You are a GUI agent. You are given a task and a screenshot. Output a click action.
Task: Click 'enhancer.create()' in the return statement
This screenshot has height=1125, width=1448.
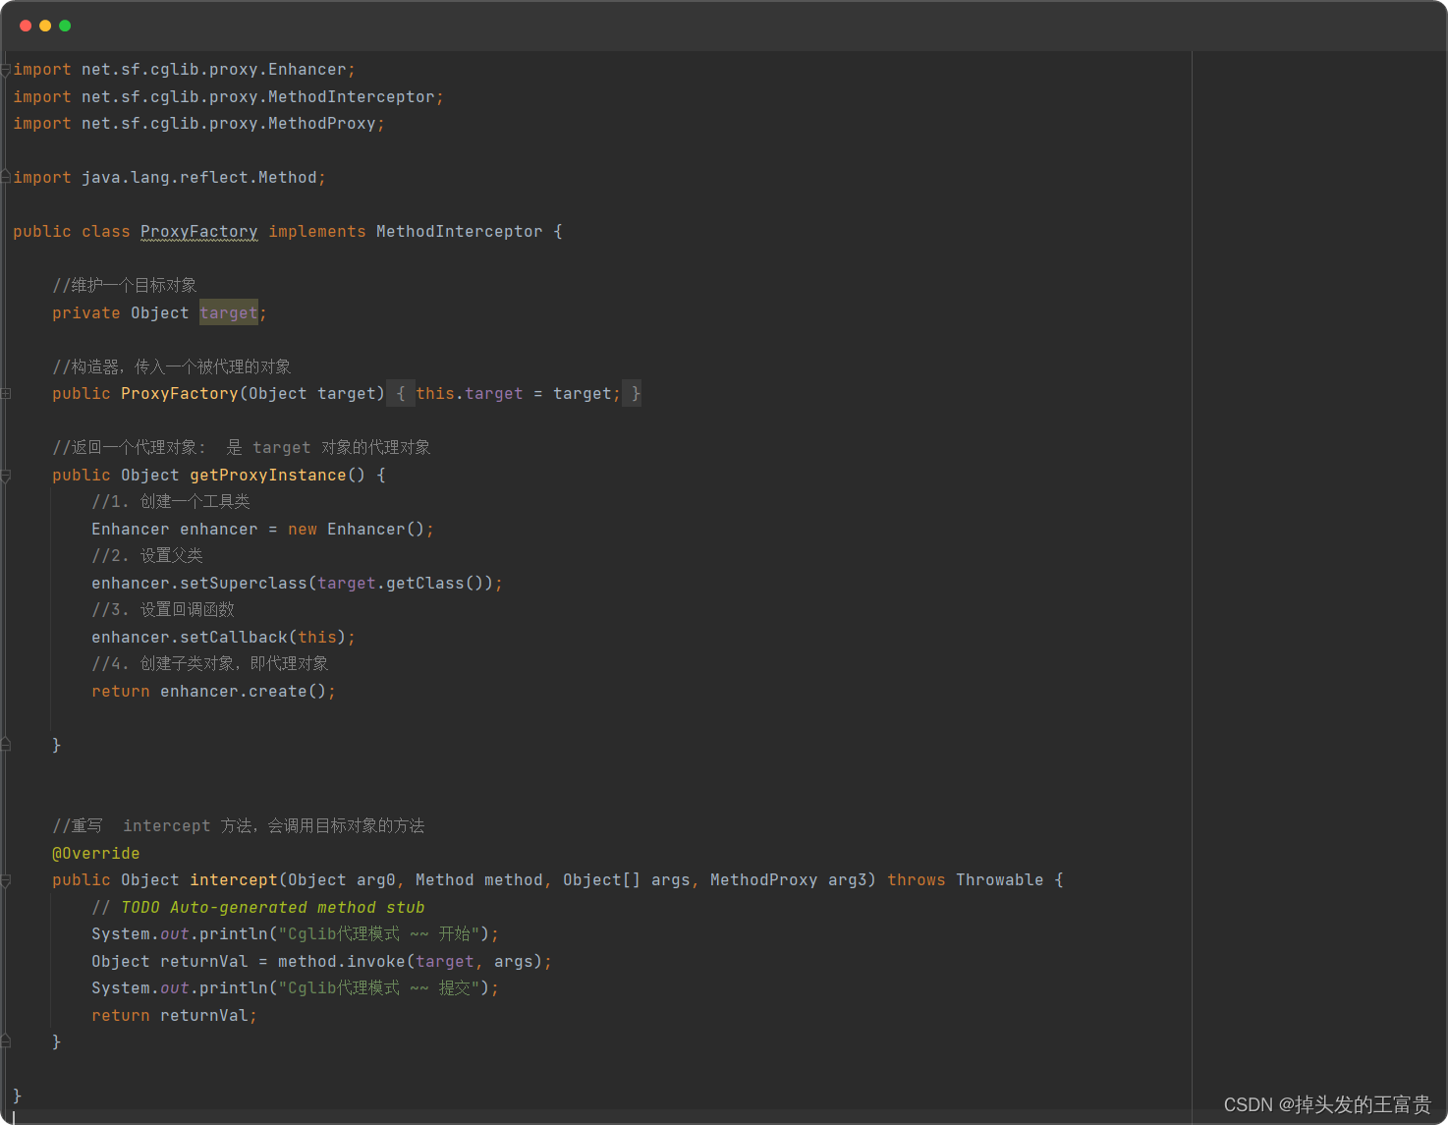point(244,691)
